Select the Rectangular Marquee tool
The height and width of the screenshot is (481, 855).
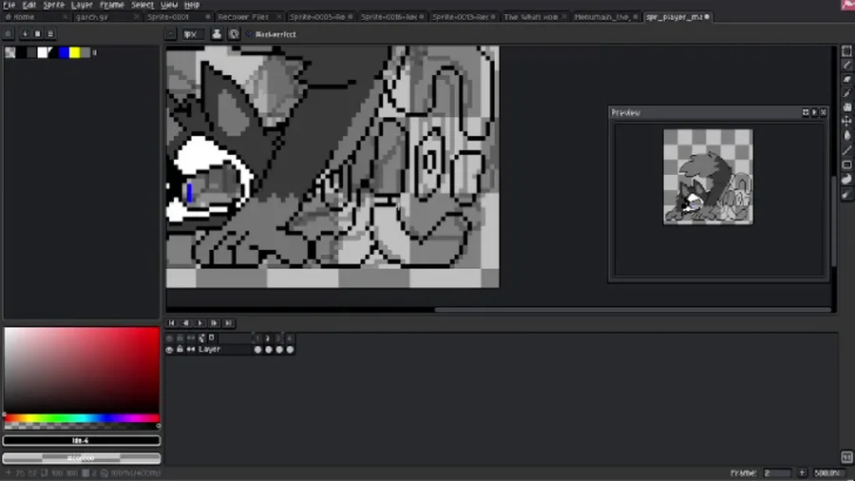846,50
